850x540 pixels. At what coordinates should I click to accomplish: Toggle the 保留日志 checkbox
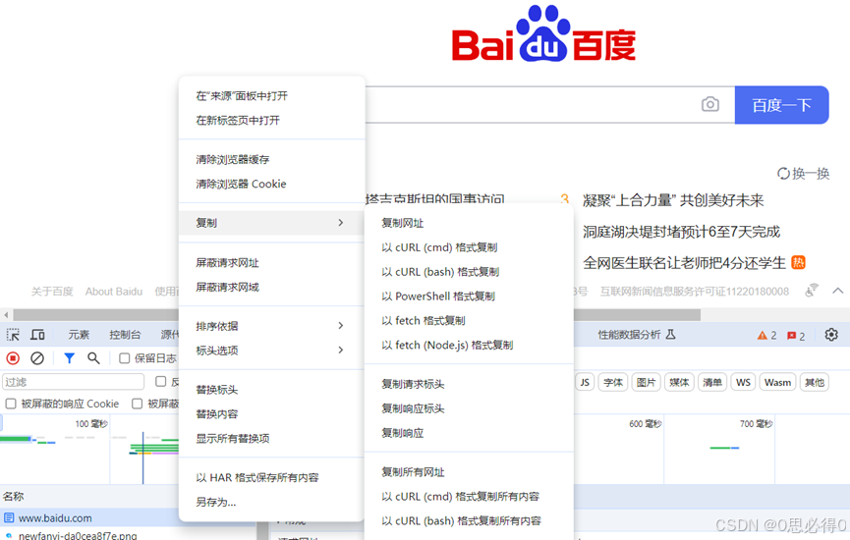click(x=124, y=358)
